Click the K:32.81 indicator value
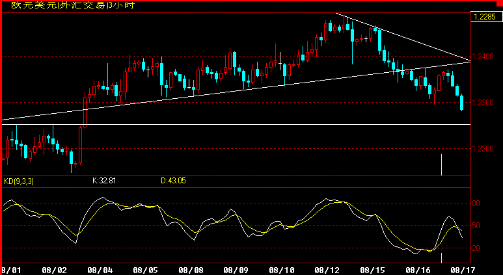 [x=104, y=181]
